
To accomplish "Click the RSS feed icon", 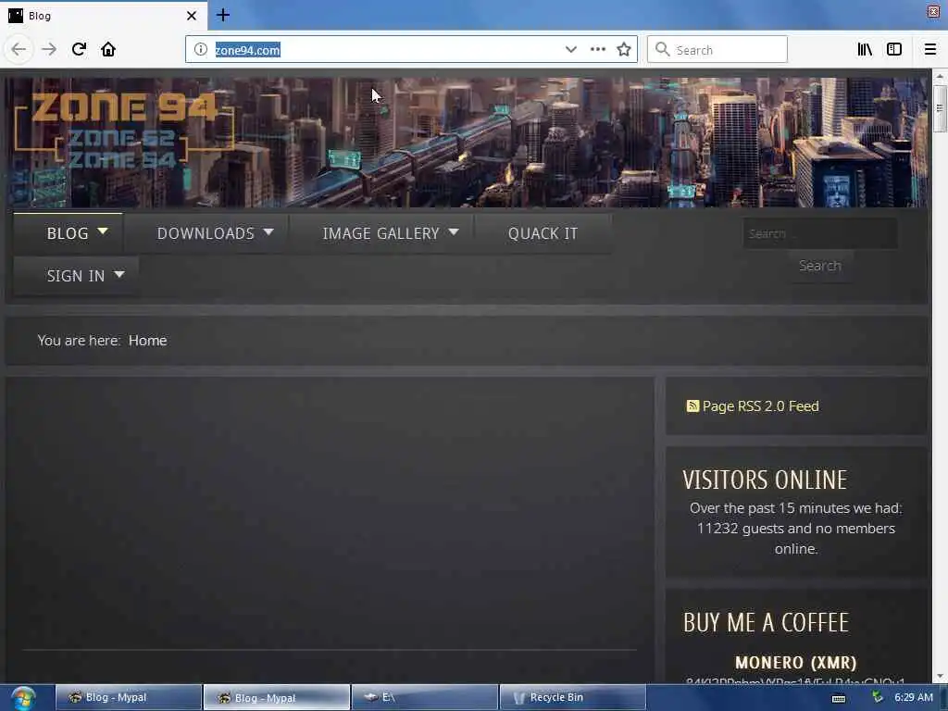I will (x=692, y=405).
